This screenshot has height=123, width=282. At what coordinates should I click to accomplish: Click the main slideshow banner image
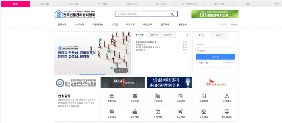tap(93, 53)
